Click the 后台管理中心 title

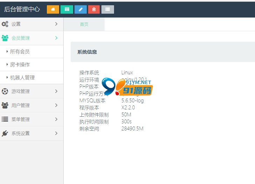click(22, 9)
